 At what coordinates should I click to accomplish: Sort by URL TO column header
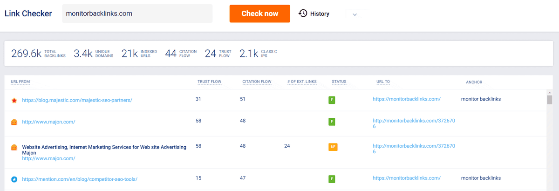click(x=383, y=82)
